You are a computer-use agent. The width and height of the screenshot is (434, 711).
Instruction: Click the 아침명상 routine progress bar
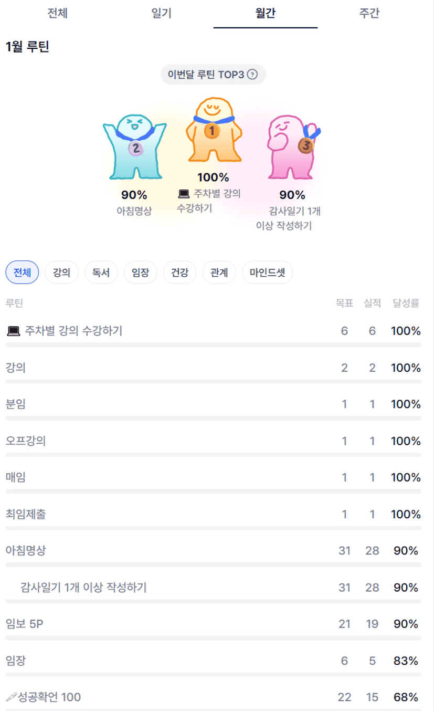(213, 564)
